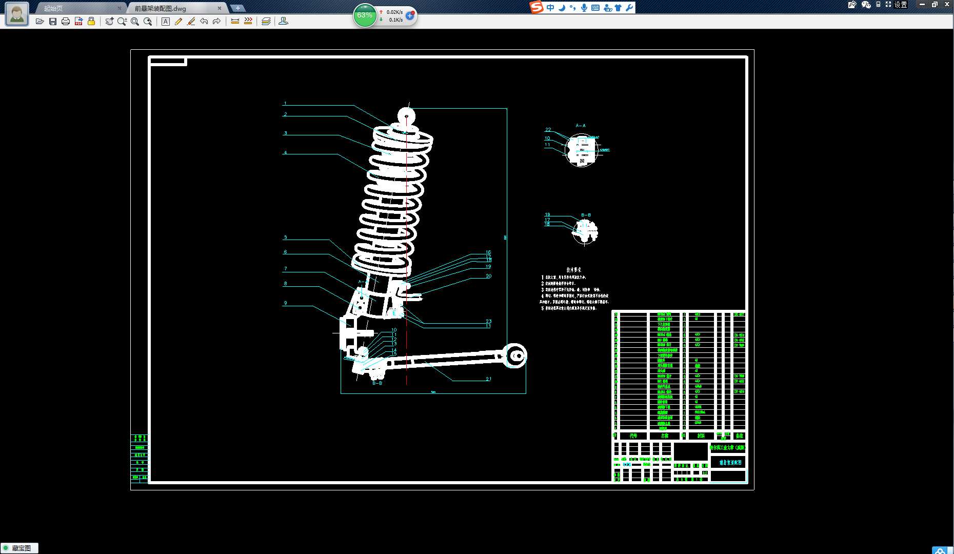This screenshot has height=554, width=954.
Task: Open the Sogou skin shirt icon
Action: 618,8
